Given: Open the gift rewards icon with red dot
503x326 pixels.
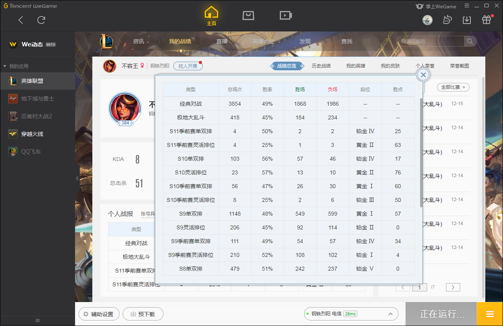Looking at the screenshot, I should click(486, 19).
